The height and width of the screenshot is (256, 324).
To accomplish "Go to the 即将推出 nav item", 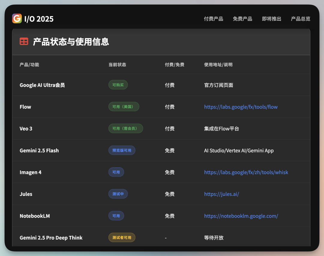I will (271, 19).
